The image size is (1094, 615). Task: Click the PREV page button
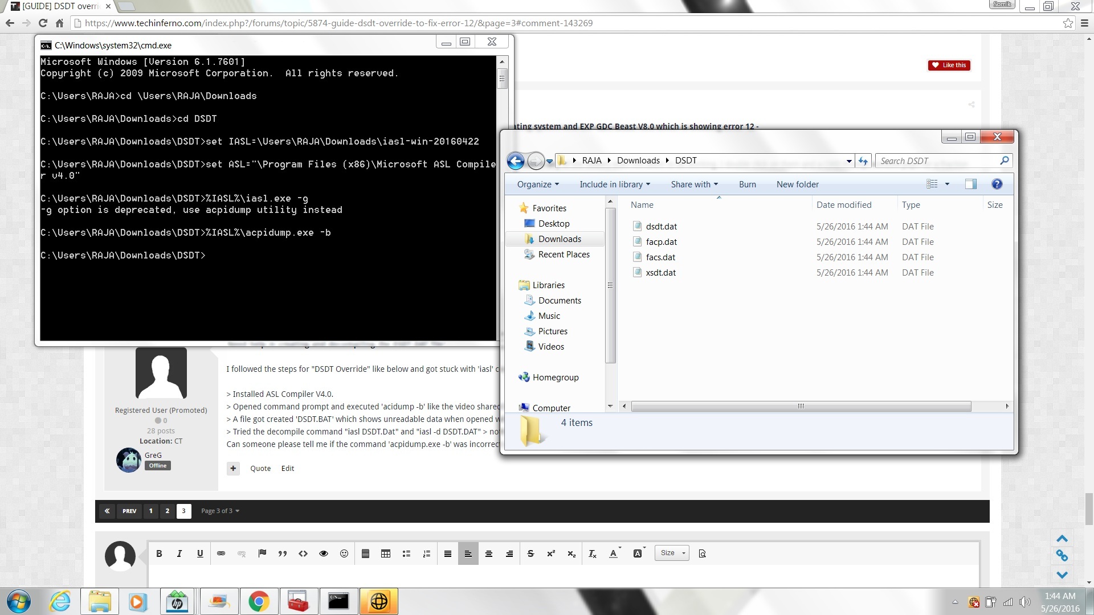(129, 511)
